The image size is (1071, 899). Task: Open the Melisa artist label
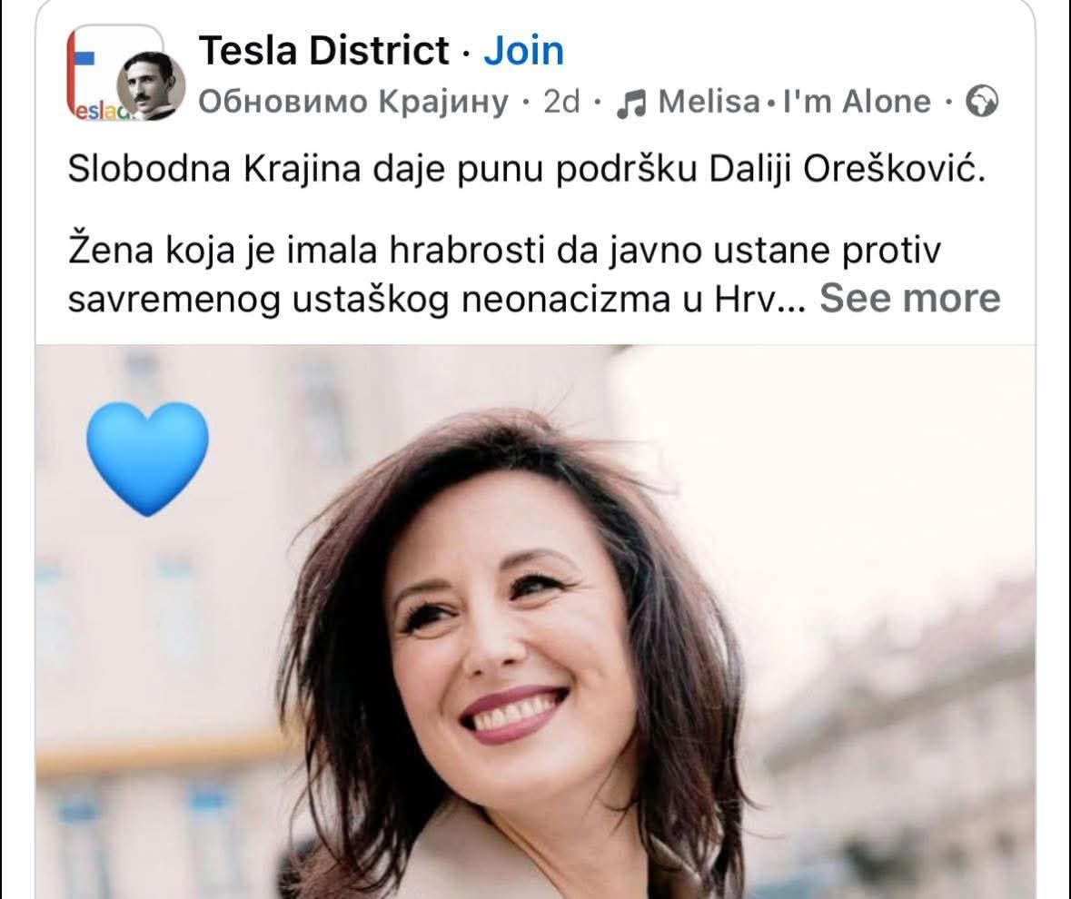coord(709,102)
